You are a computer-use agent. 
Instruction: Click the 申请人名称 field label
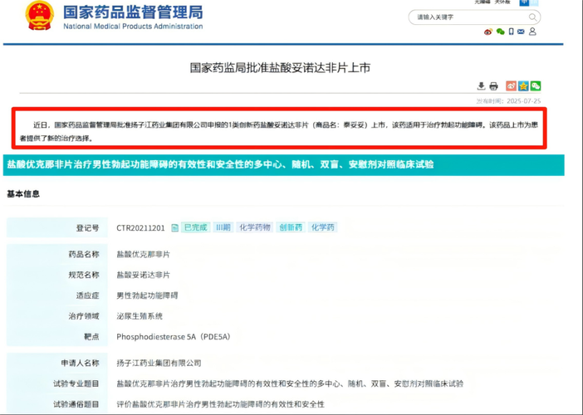pos(80,363)
